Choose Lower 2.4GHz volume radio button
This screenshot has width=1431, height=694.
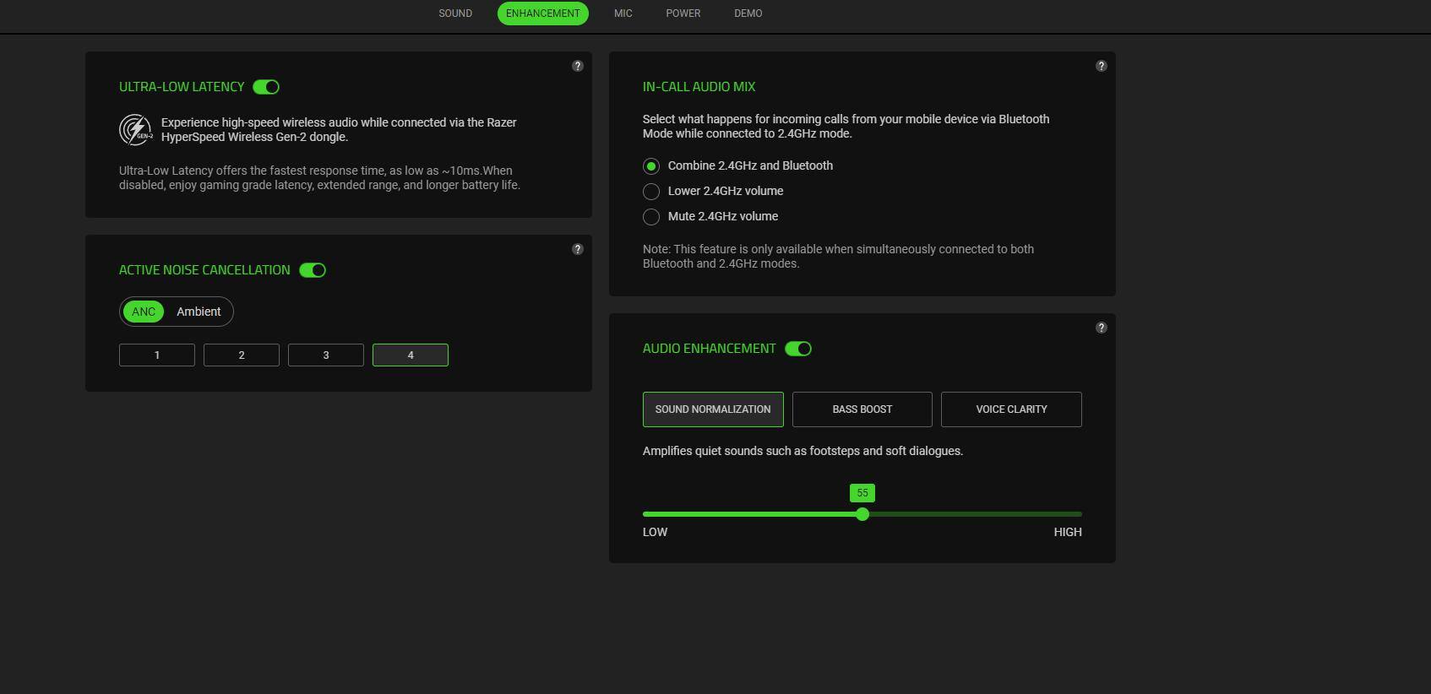[x=651, y=192]
